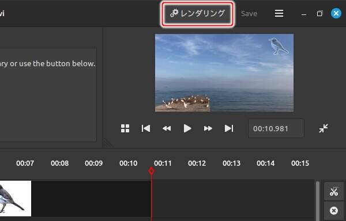The image size is (346, 221).
Task: Click the 00:11 mark on the timeline ruler
Action: click(163, 163)
